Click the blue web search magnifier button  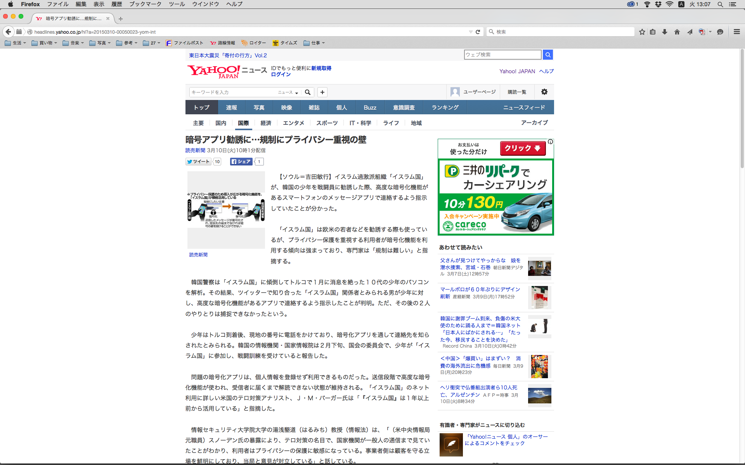tap(547, 55)
